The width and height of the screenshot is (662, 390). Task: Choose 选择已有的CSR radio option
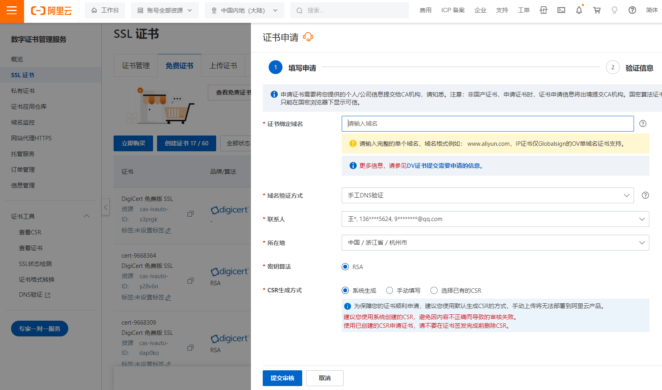tap(434, 290)
